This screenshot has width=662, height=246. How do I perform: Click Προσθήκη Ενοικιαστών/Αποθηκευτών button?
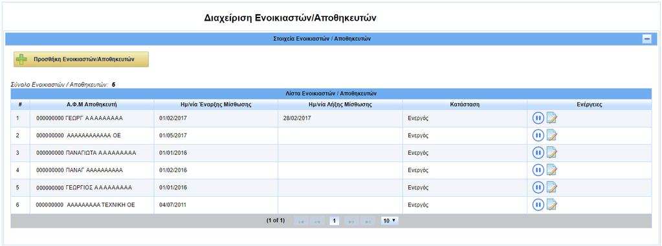81,60
